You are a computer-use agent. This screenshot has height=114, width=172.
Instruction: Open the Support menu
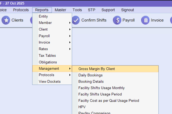108,10
